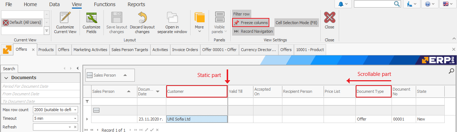Viewport: 457px width, 132px height.
Task: Open the Invoice Orders tab
Action: 185,50
